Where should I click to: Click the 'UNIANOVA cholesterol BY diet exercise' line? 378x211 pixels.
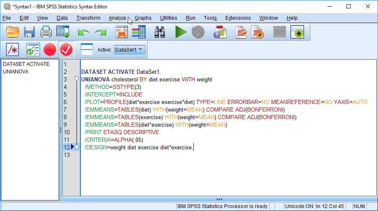click(x=147, y=79)
